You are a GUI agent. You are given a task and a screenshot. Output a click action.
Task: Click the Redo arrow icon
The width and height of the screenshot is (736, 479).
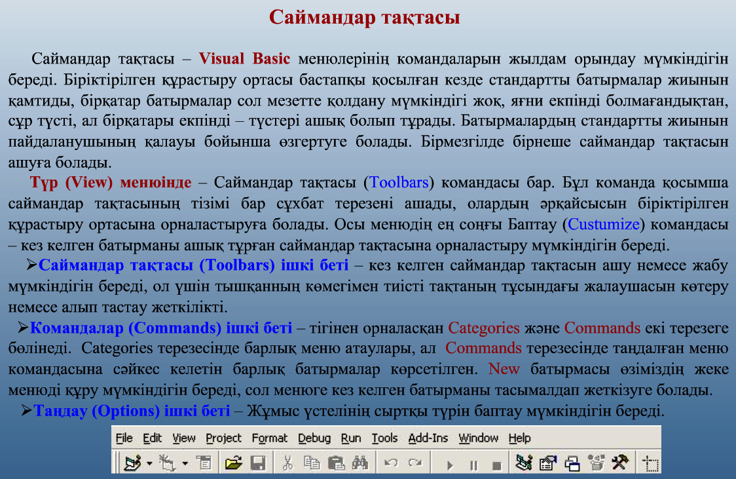tap(415, 463)
